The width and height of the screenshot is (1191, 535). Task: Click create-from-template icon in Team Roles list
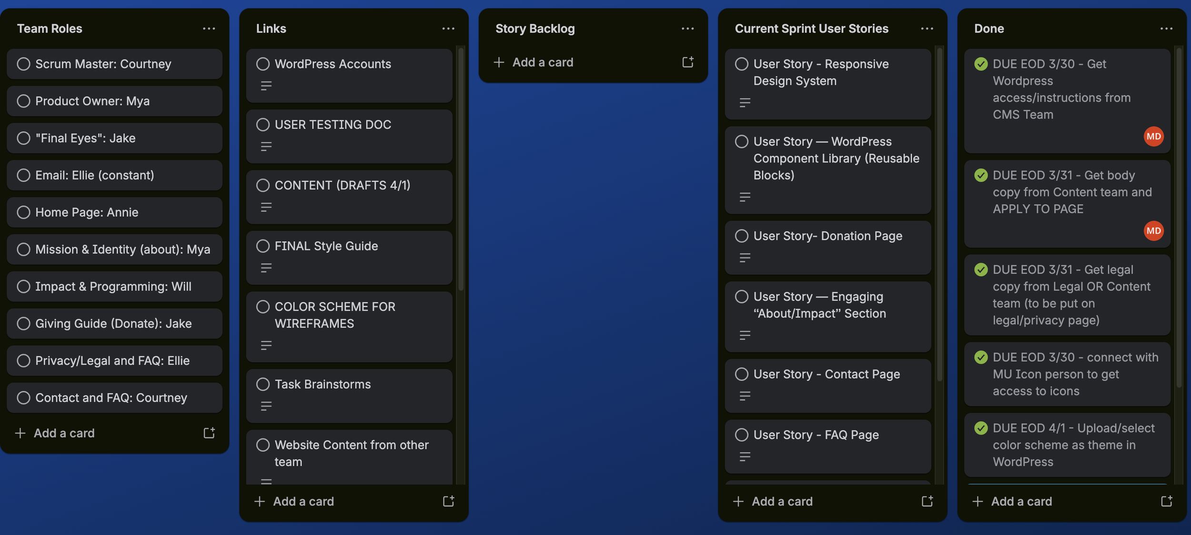(209, 433)
